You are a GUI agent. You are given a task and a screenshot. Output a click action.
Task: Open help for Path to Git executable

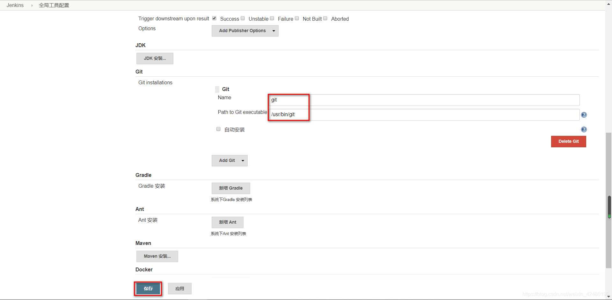pyautogui.click(x=584, y=115)
